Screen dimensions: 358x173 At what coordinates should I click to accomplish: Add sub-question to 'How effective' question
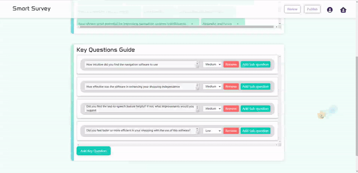pos(256,86)
